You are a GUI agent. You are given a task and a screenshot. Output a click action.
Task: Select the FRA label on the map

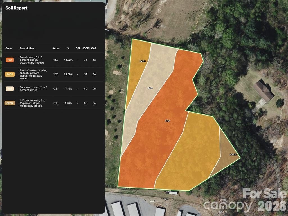coord(168,121)
